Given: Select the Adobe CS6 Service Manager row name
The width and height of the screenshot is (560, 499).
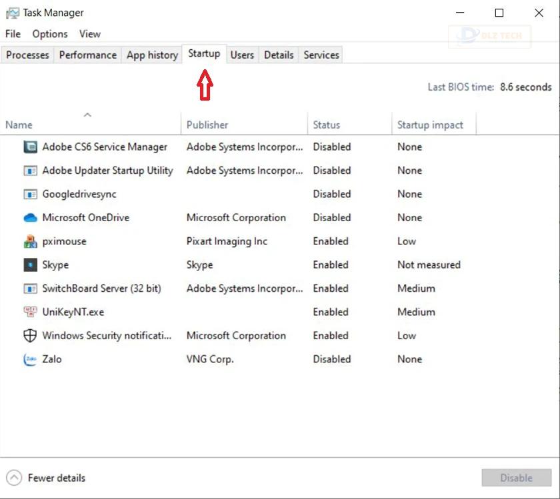Looking at the screenshot, I should point(105,147).
